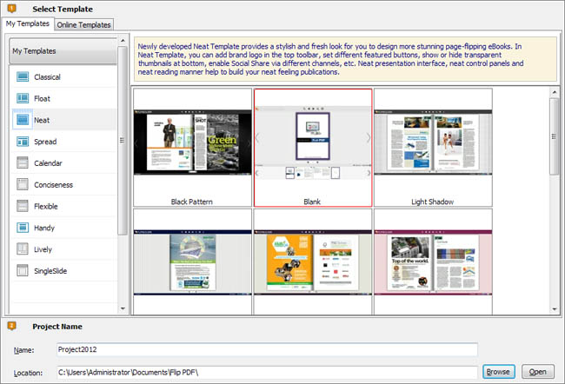Pick the Calendar template icon

coord(22,163)
